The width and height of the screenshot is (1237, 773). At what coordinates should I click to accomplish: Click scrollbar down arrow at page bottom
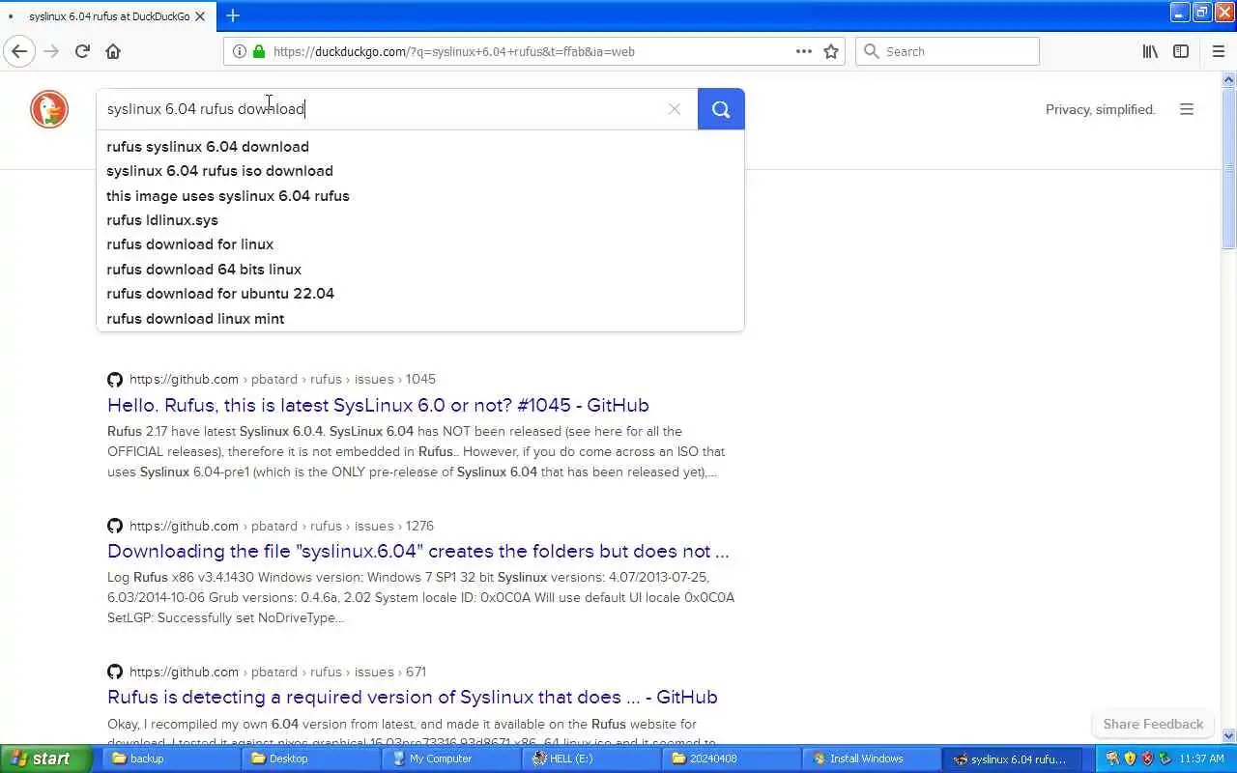1229,735
